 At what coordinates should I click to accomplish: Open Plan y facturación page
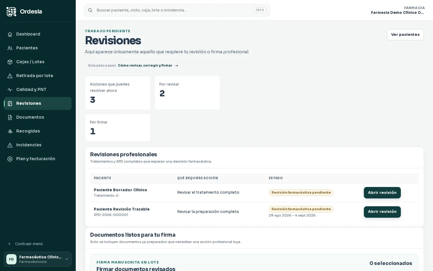click(38, 159)
